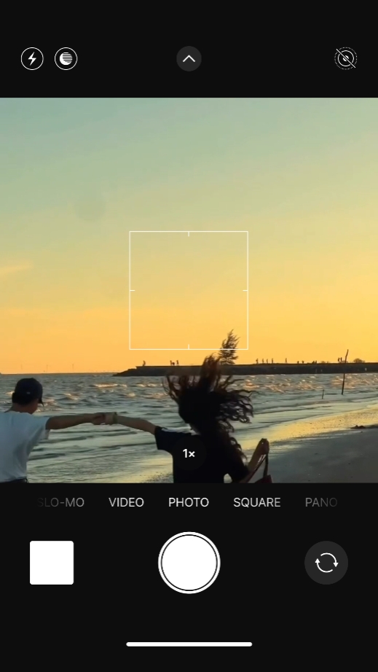Image resolution: width=378 pixels, height=672 pixels.
Task: Tap inside the white focus square
Action: [189, 290]
